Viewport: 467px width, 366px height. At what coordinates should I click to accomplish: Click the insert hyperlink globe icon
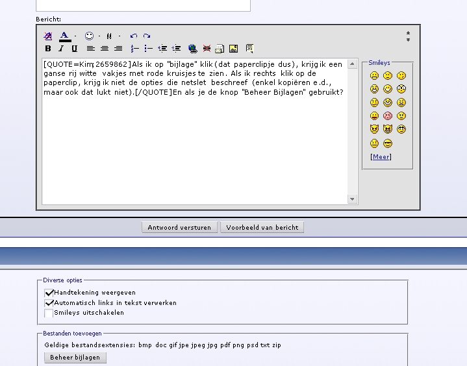coord(192,49)
